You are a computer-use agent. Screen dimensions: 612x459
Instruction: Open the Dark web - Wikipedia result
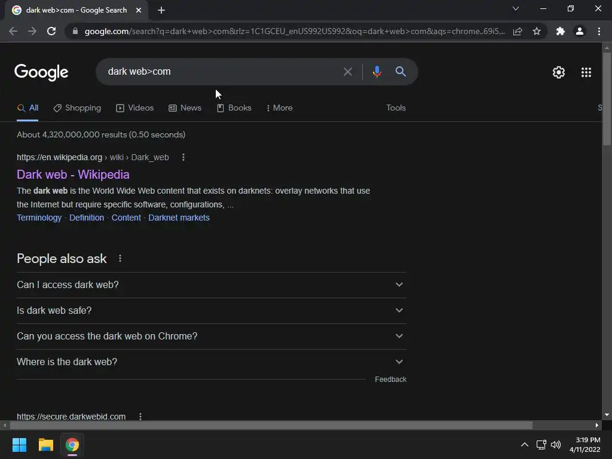[73, 175]
